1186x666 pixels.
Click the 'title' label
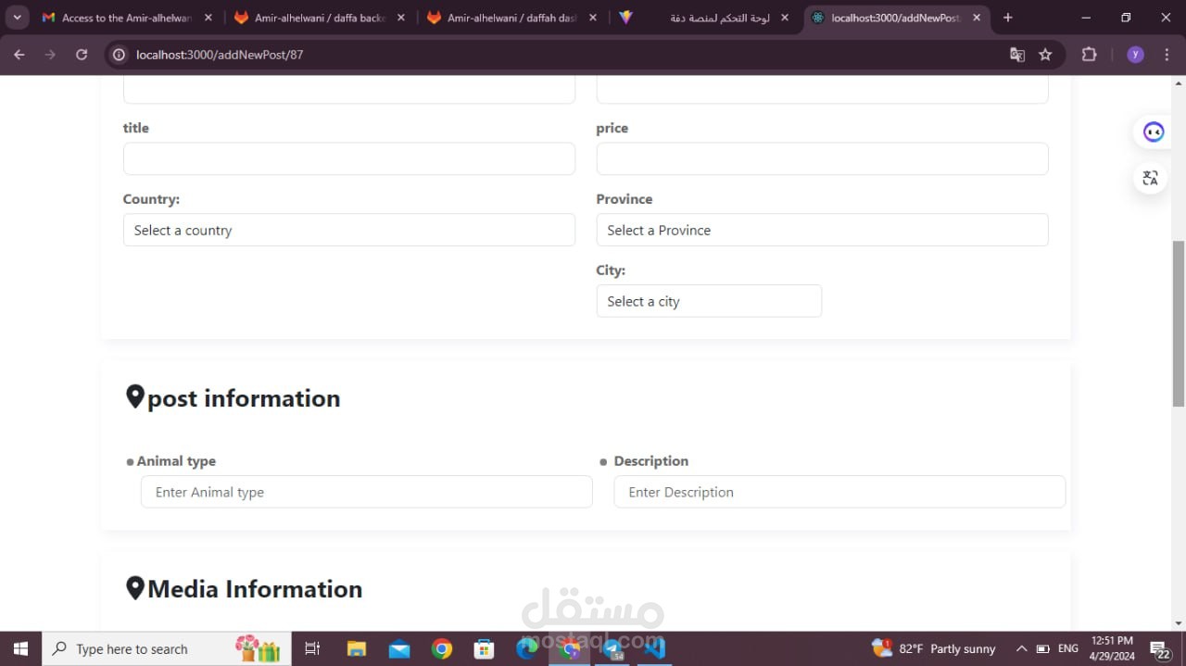click(x=136, y=128)
